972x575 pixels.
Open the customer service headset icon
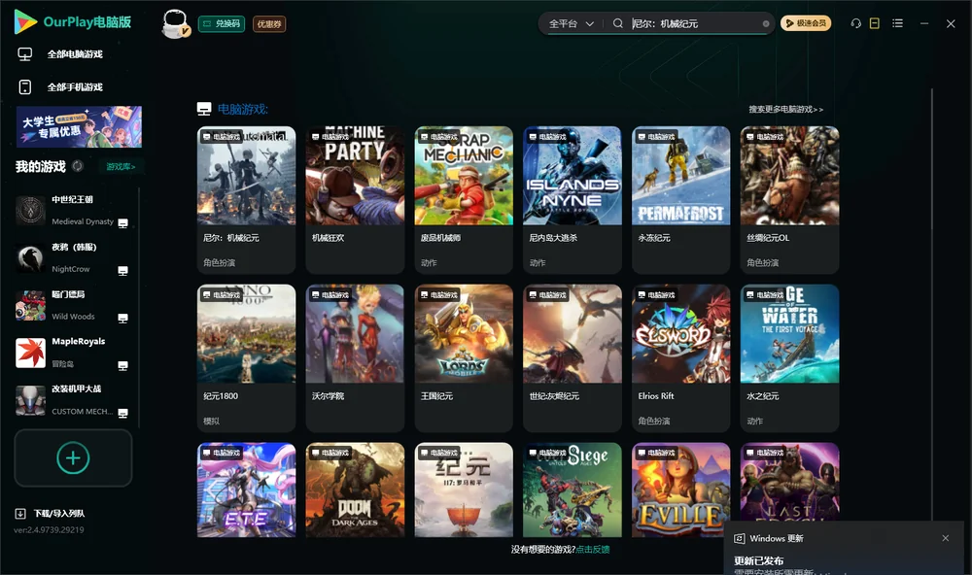[855, 23]
